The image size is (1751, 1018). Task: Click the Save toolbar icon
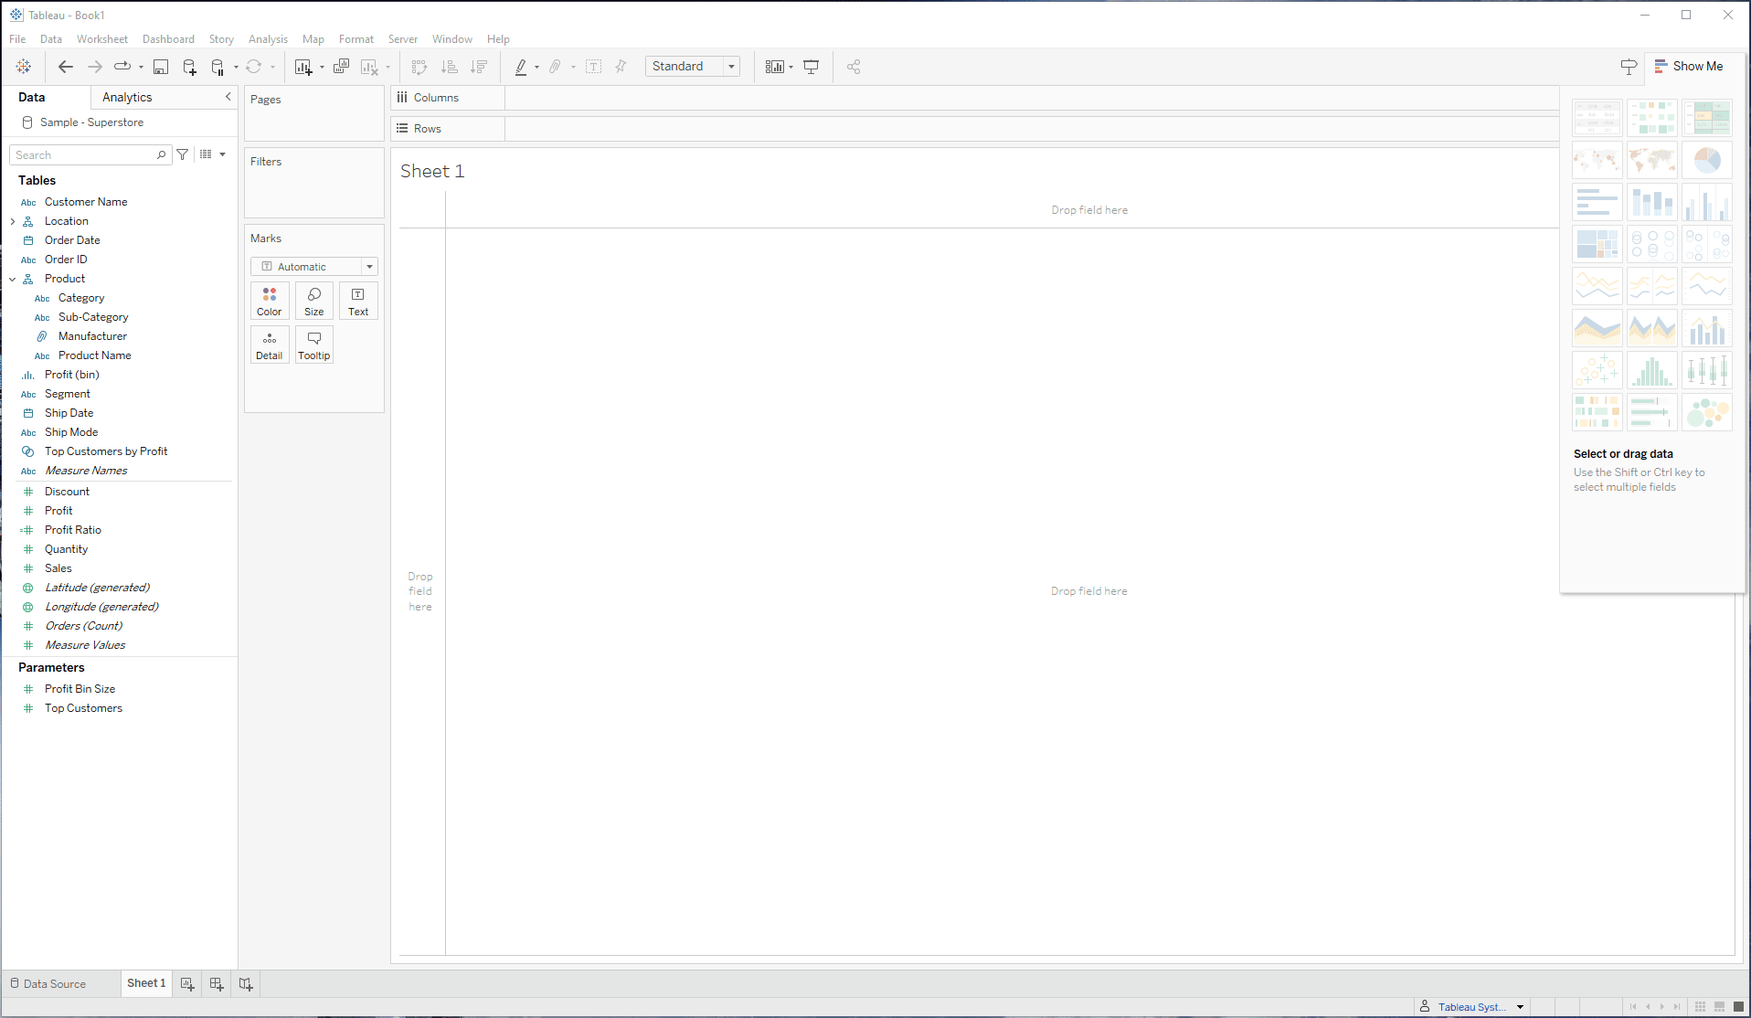(x=161, y=67)
